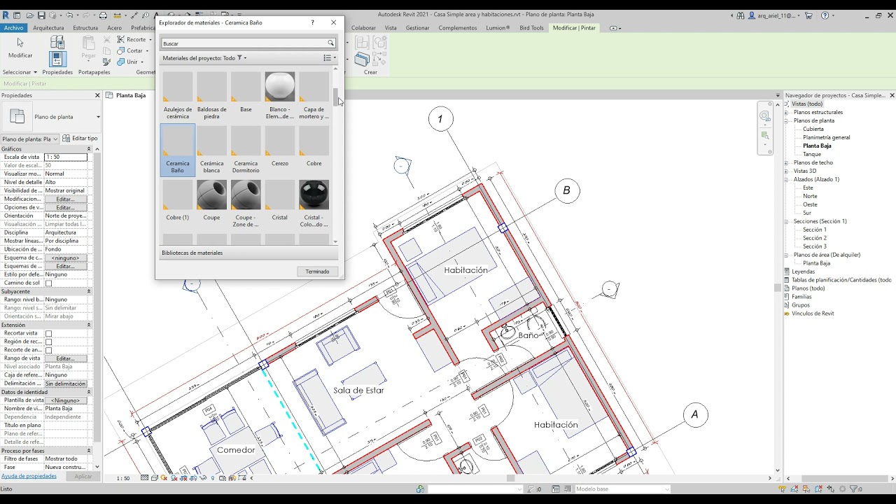Select Planimetría general in project browser
The width and height of the screenshot is (896, 504).
point(826,137)
